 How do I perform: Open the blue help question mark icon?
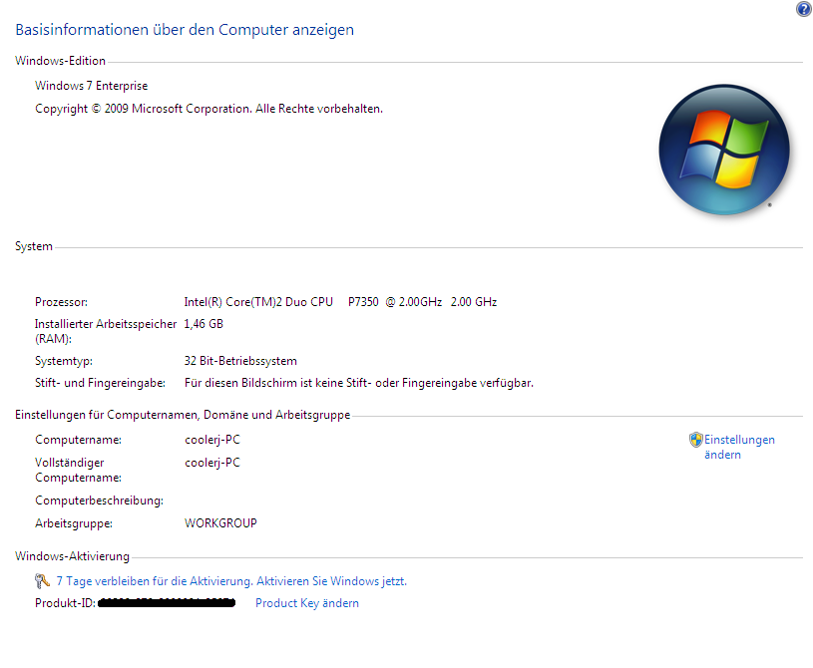(x=803, y=9)
